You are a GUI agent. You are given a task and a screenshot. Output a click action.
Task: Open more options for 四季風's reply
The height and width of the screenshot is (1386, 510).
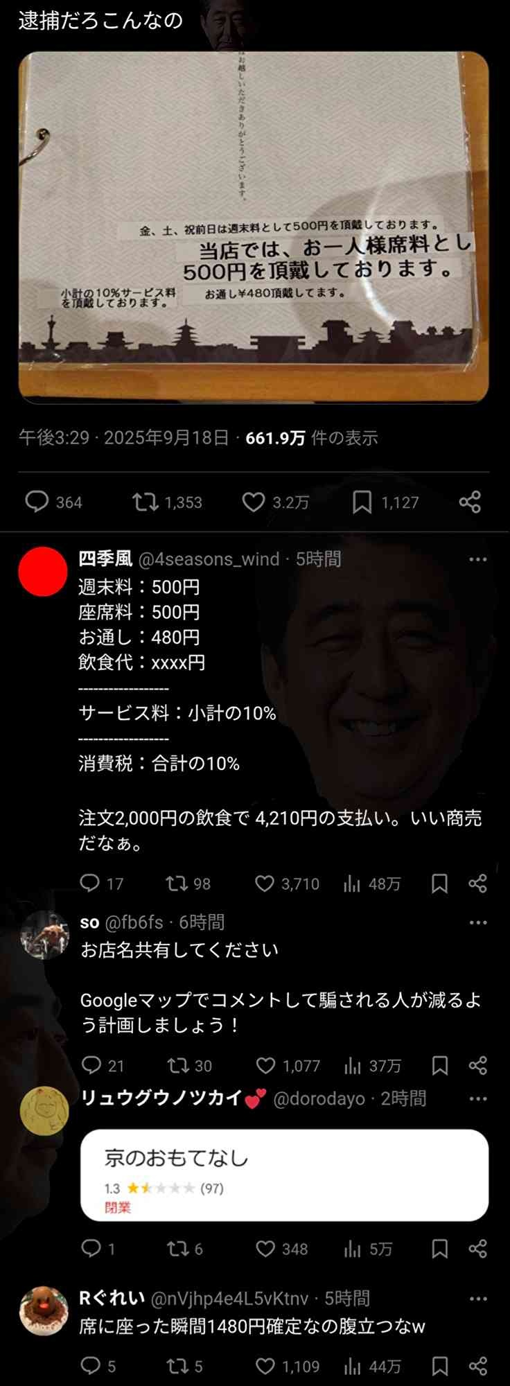tap(477, 559)
